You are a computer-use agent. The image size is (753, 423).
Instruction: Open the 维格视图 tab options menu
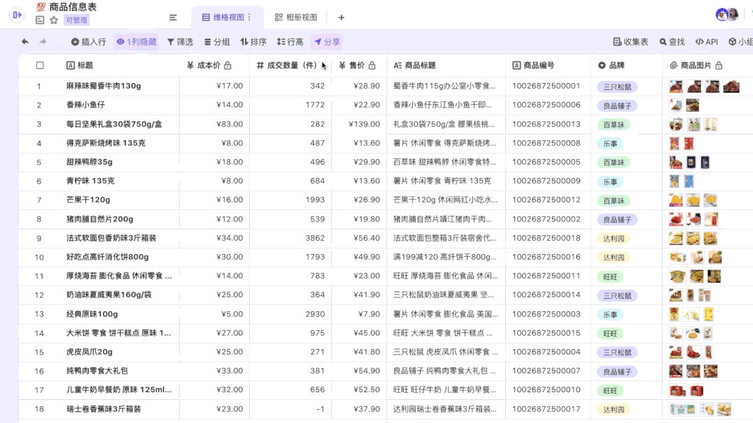pyautogui.click(x=249, y=17)
